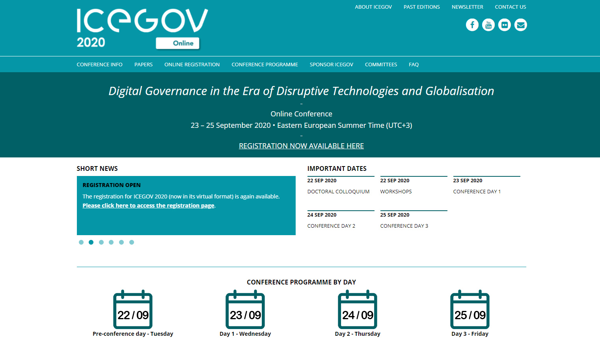Open Day 2 - Thursday link
This screenshot has width=600, height=348.
coord(358,334)
